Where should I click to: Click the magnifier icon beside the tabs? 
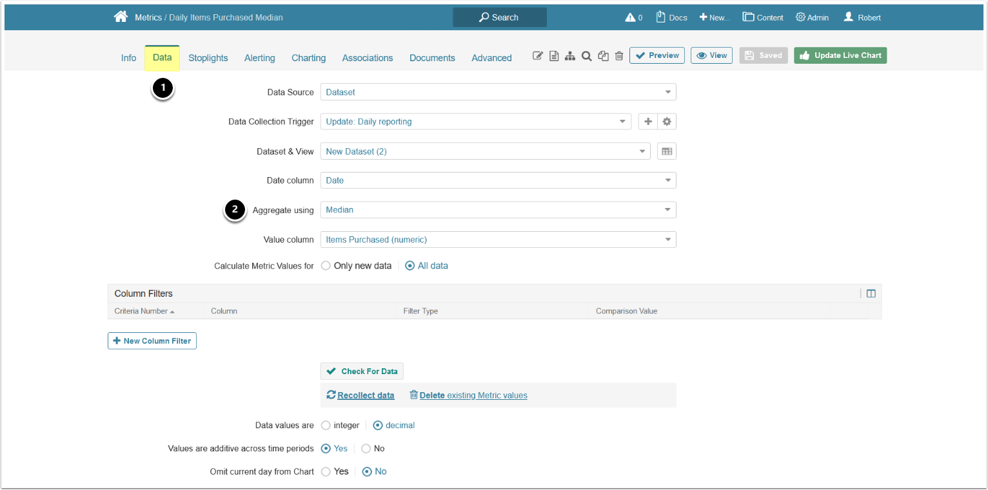click(586, 56)
